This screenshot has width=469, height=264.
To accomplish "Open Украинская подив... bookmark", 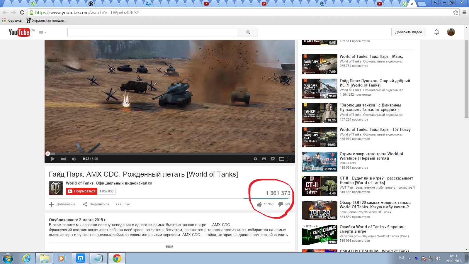I will click(46, 21).
